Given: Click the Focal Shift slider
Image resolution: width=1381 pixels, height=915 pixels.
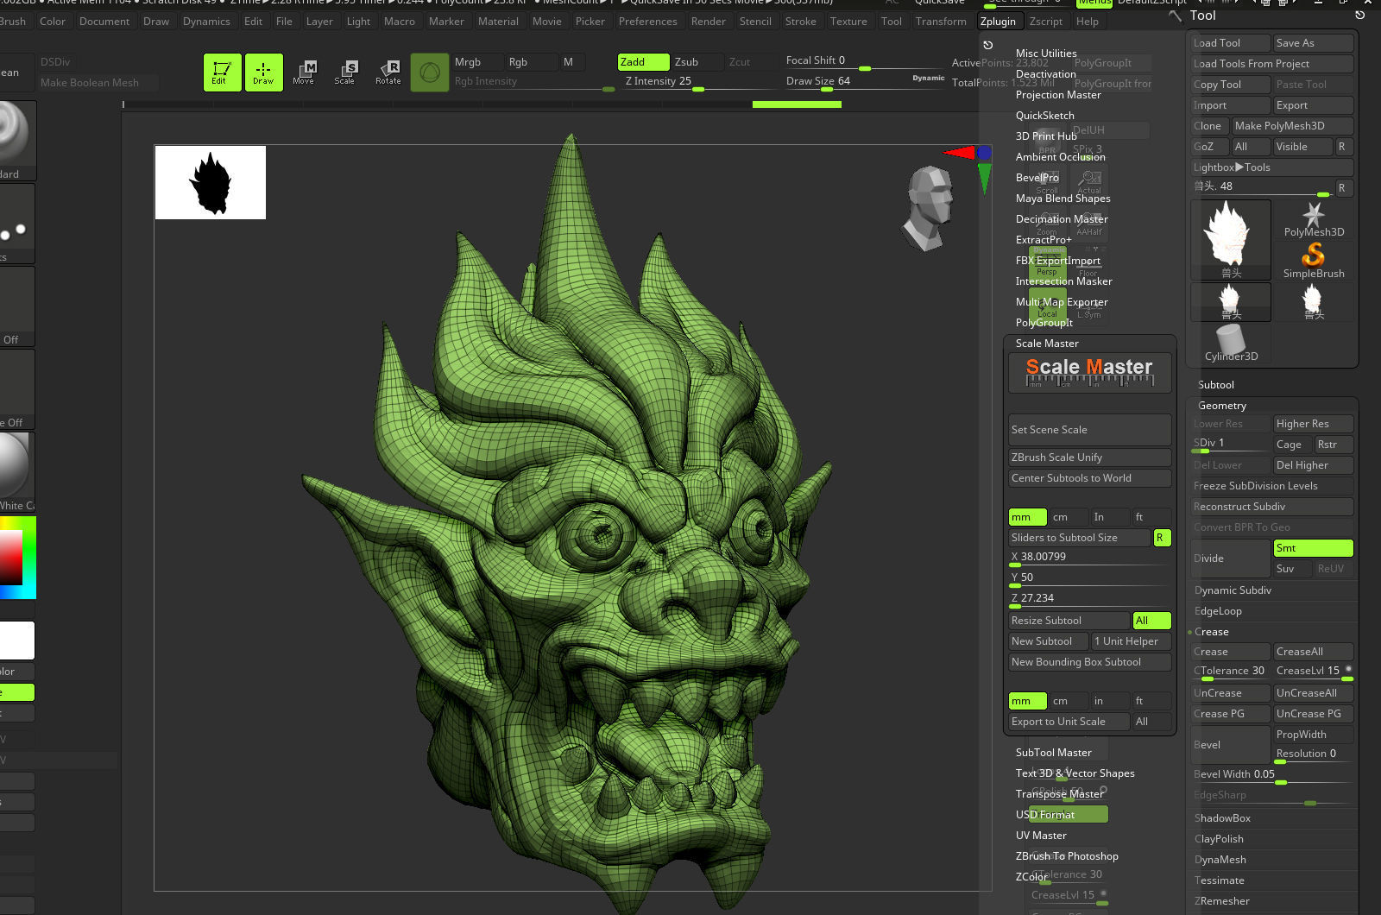Looking at the screenshot, I should pos(866,61).
